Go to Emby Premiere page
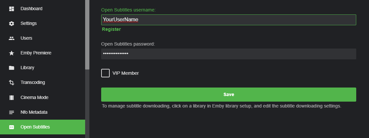Image resolution: width=369 pixels, height=138 pixels. (36, 53)
